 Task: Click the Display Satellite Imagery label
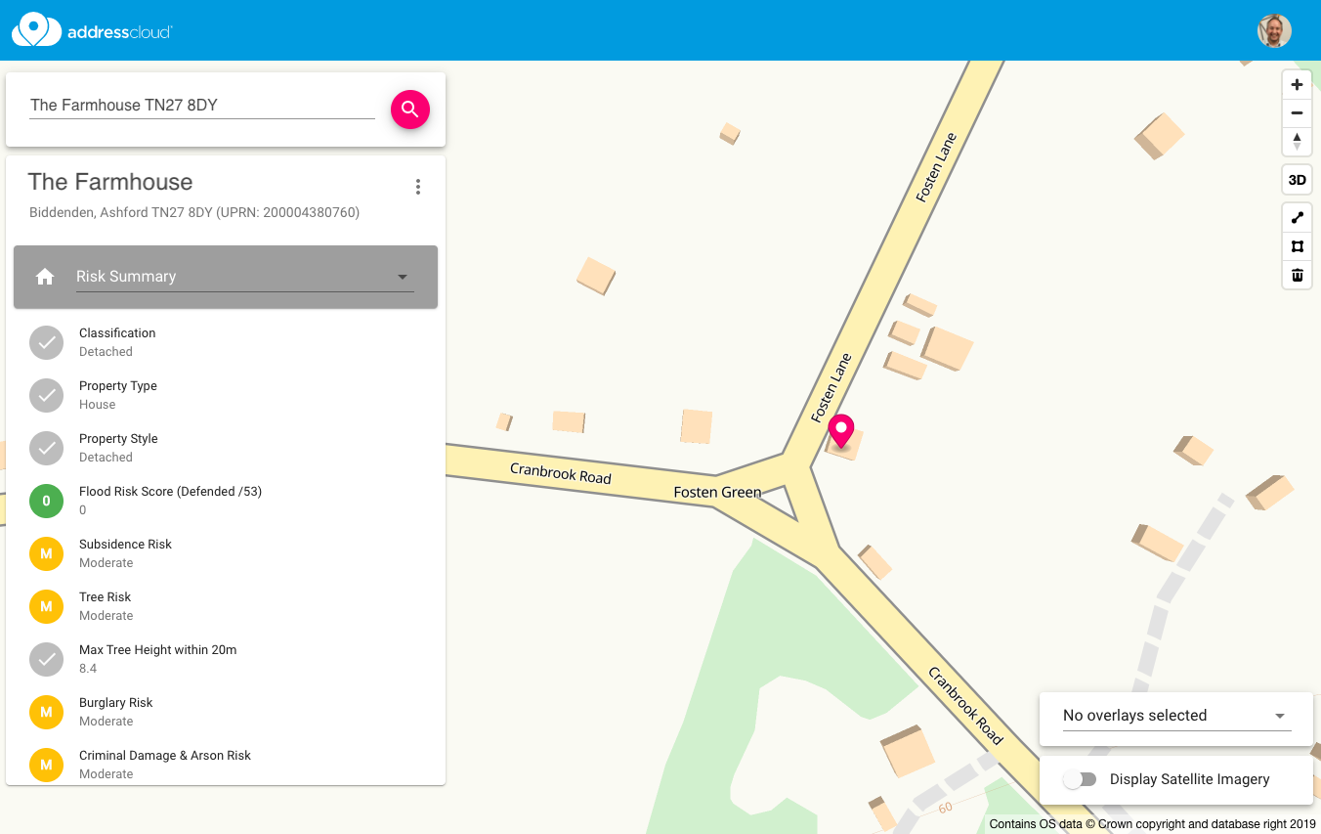pos(1189,779)
